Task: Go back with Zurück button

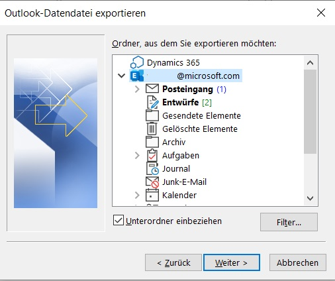Action: (173, 262)
